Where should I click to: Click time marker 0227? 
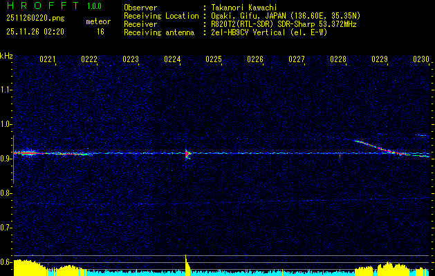(x=297, y=59)
